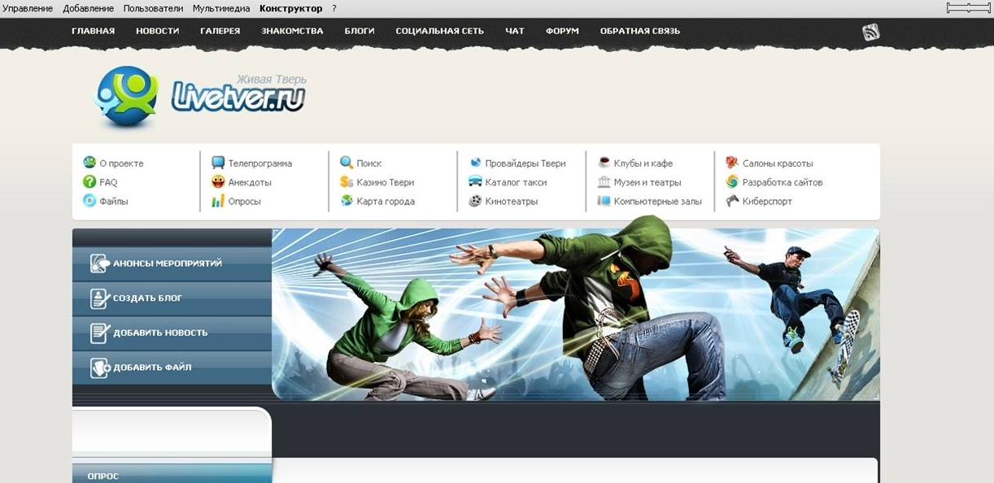Click the slider control in top-right corner
The image size is (994, 483).
[x=969, y=7]
